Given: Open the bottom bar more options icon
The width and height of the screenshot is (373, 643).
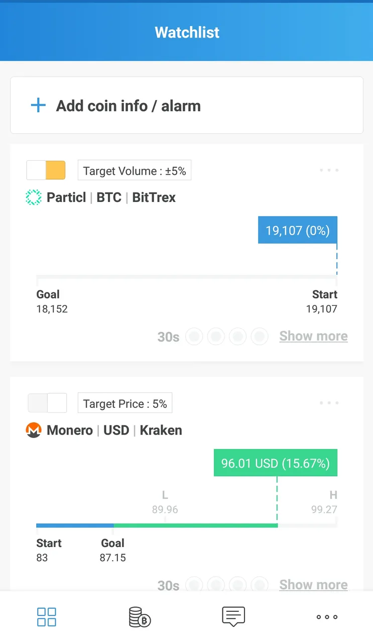Looking at the screenshot, I should tap(327, 617).
